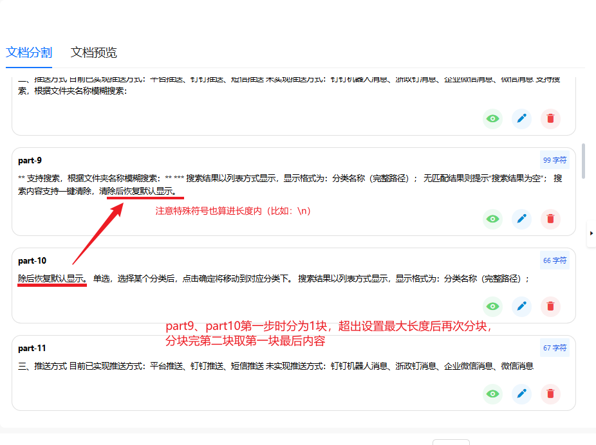Remove part-10 using its trash icon
Viewport: 596px width, 445px height.
click(x=550, y=307)
